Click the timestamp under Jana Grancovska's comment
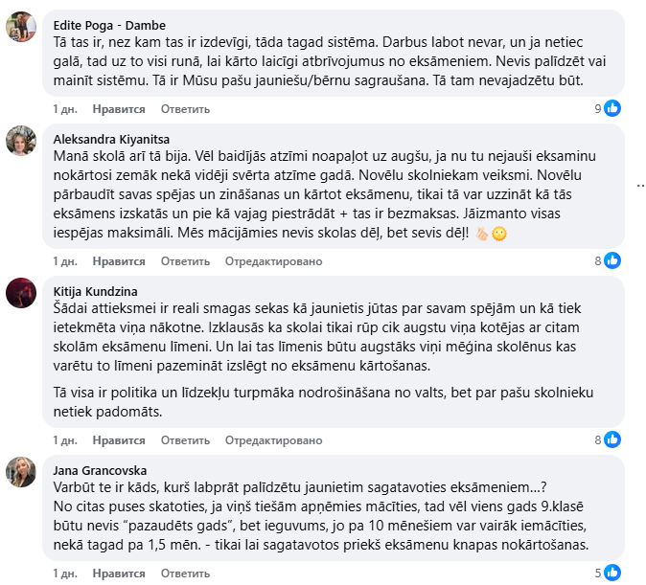 click(x=65, y=574)
